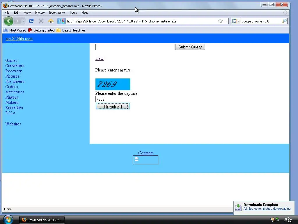Click the 7269 captcha image

(x=113, y=84)
